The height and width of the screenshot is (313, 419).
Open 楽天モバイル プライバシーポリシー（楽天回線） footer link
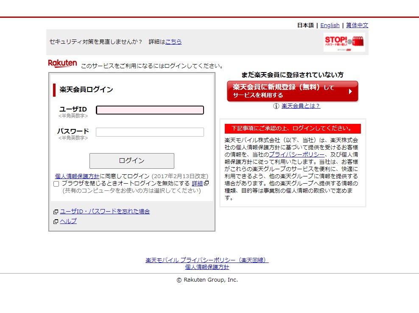[x=207, y=260]
